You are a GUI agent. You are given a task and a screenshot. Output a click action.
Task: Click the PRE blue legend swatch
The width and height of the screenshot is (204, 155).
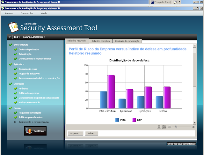[x=117, y=120]
